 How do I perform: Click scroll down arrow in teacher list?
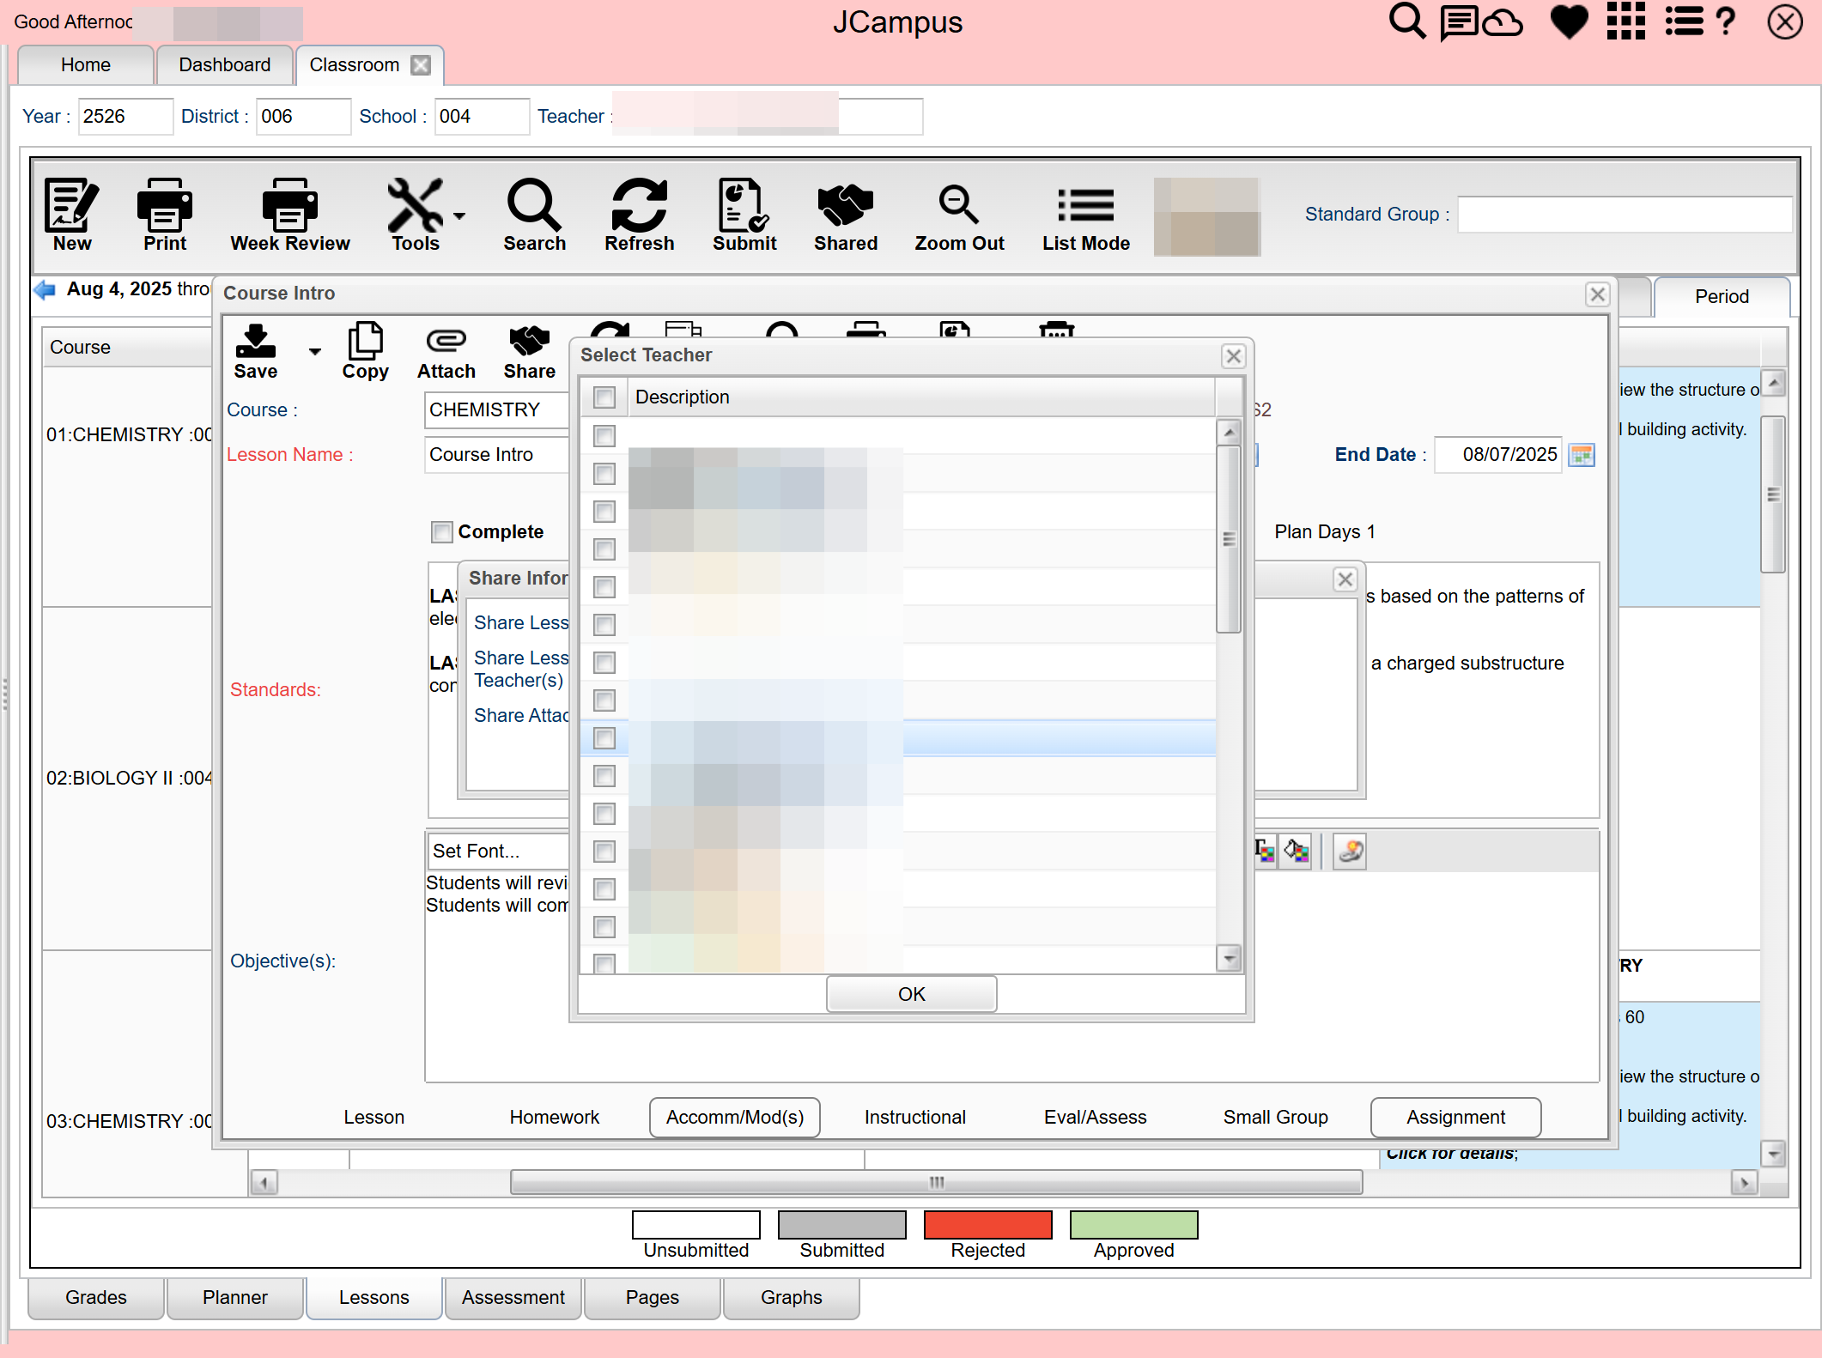tap(1230, 958)
